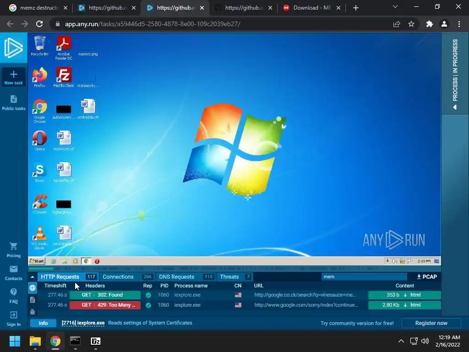Open File Explorer from the taskbar

(x=35, y=341)
